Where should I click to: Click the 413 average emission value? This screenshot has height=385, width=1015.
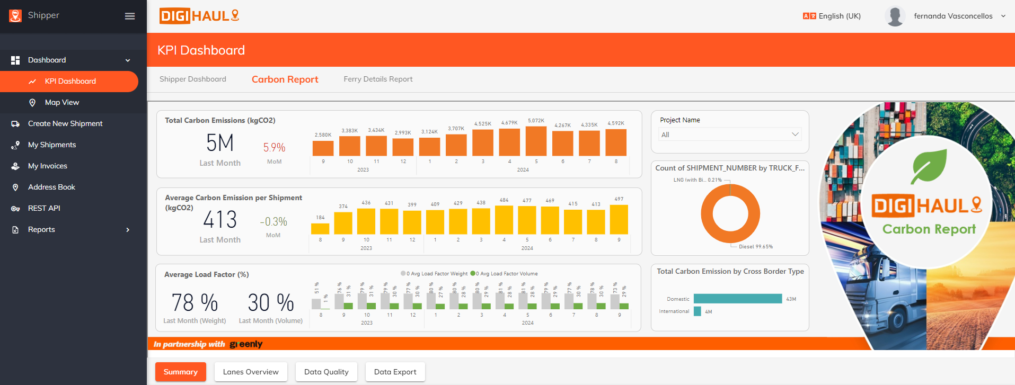tap(220, 220)
